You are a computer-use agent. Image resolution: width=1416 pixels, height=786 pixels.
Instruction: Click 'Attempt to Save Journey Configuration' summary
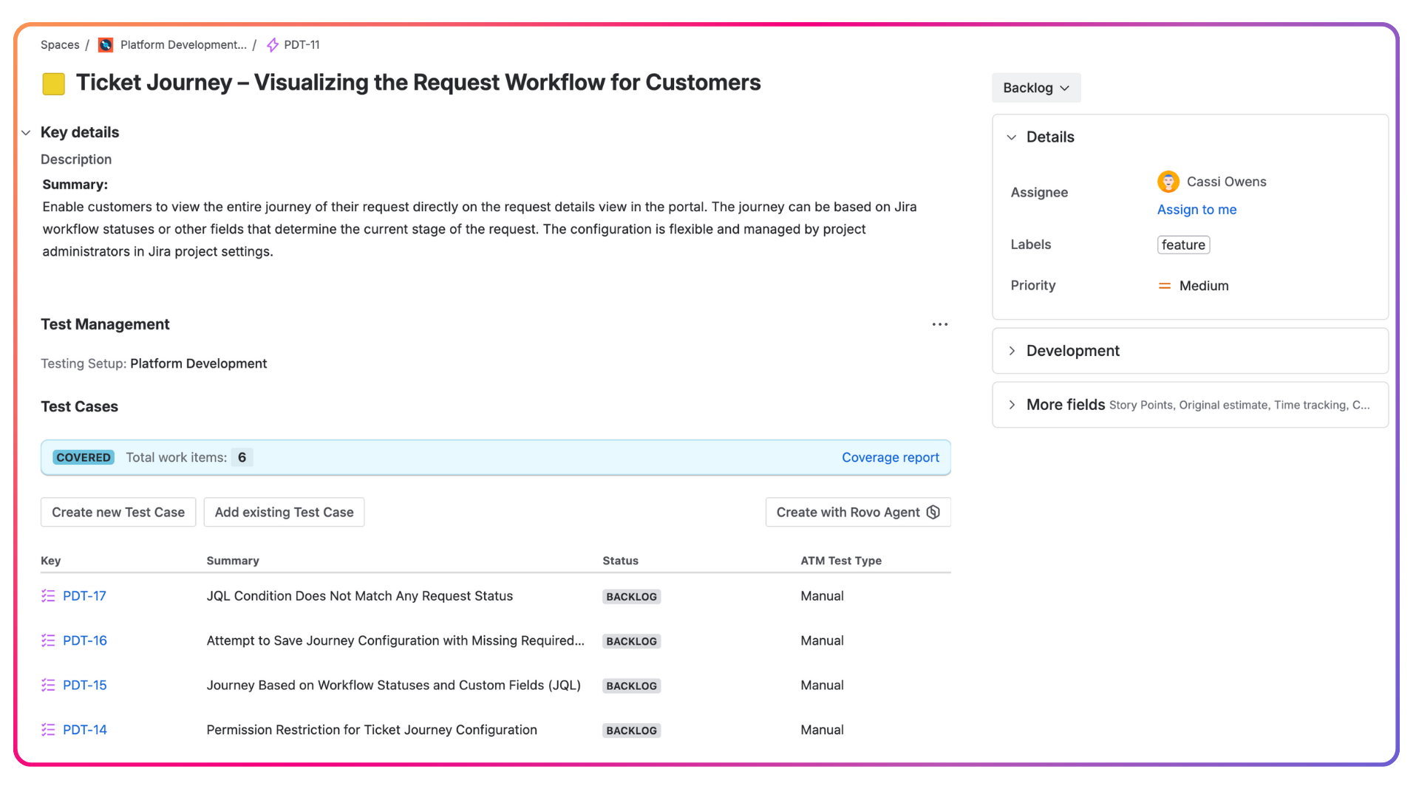coord(395,640)
